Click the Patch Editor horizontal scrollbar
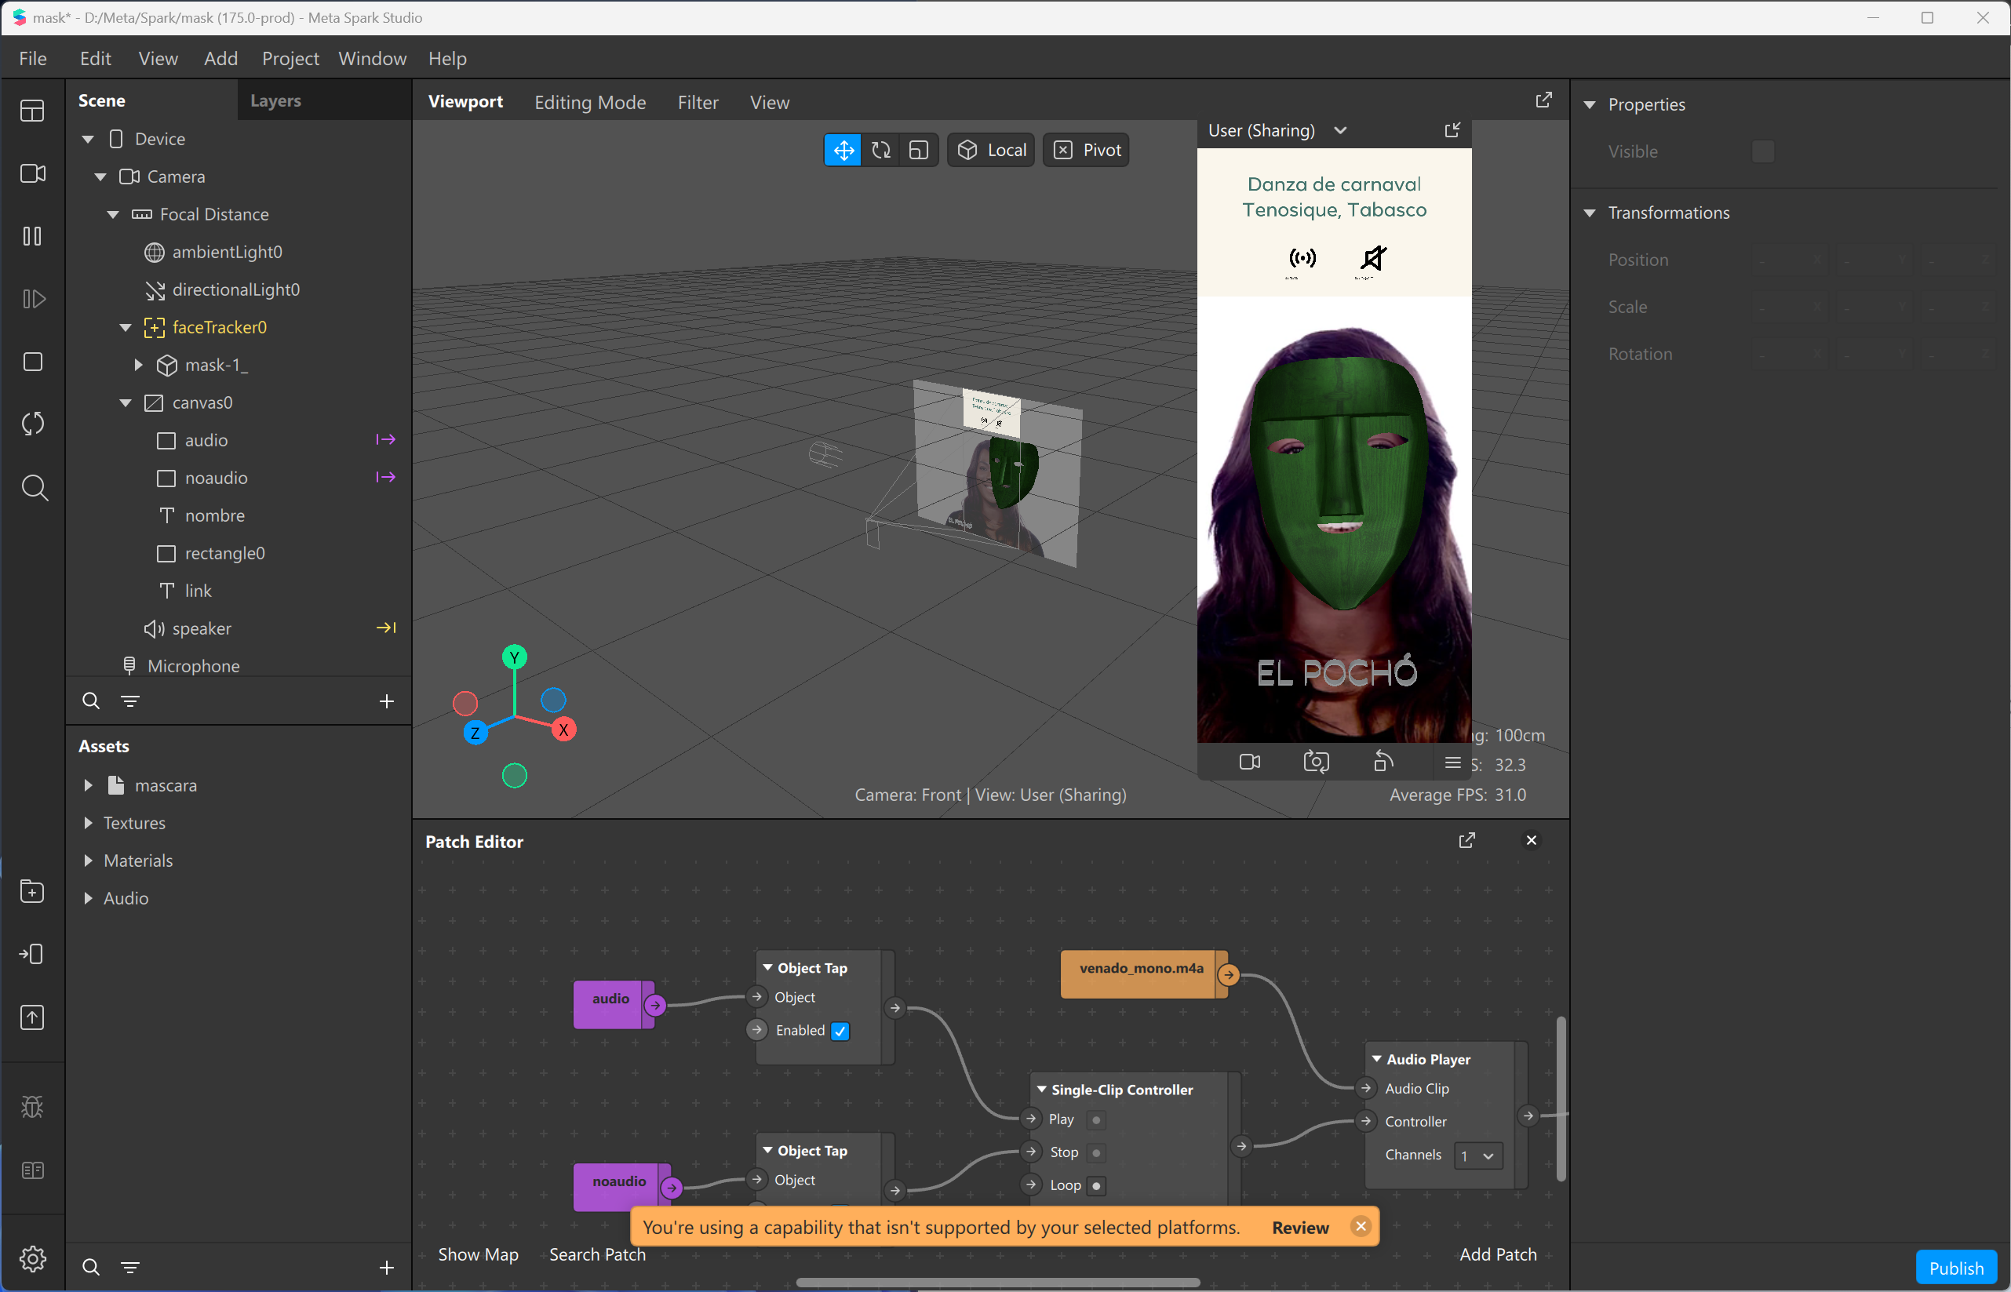 (996, 1282)
